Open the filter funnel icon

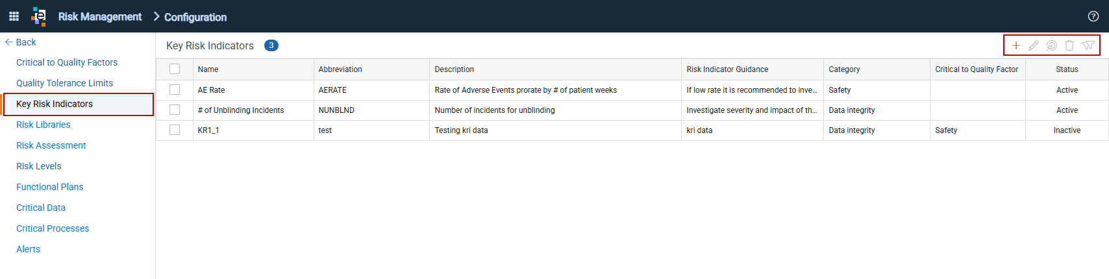pyautogui.click(x=1088, y=45)
